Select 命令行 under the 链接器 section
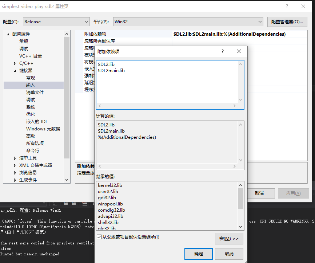This screenshot has height=263, width=315. pos(32,150)
